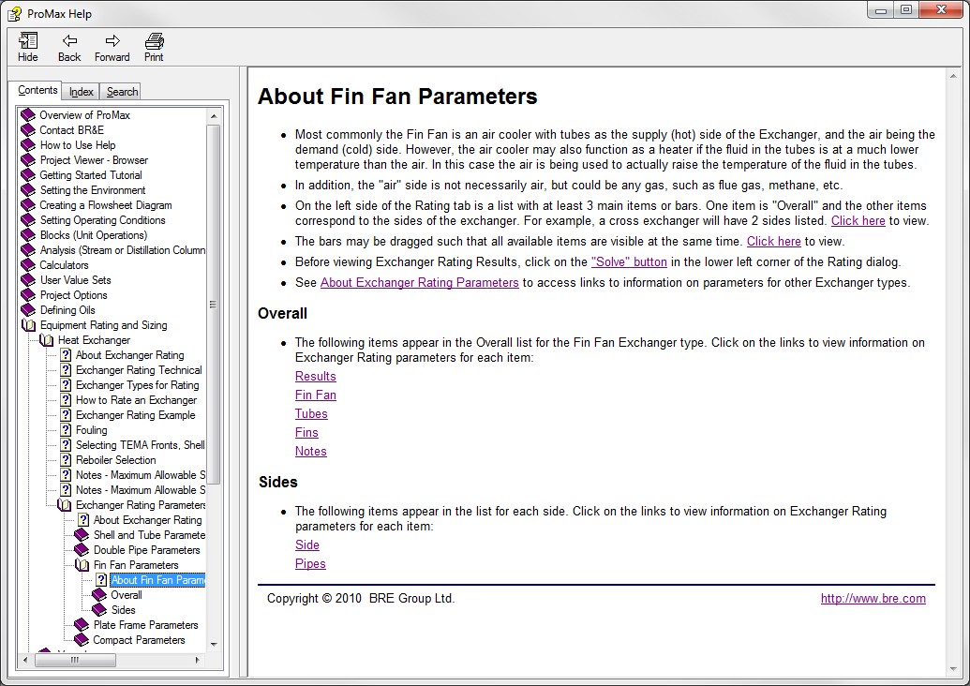The width and height of the screenshot is (970, 686).
Task: Print the current help topic
Action: click(x=154, y=41)
